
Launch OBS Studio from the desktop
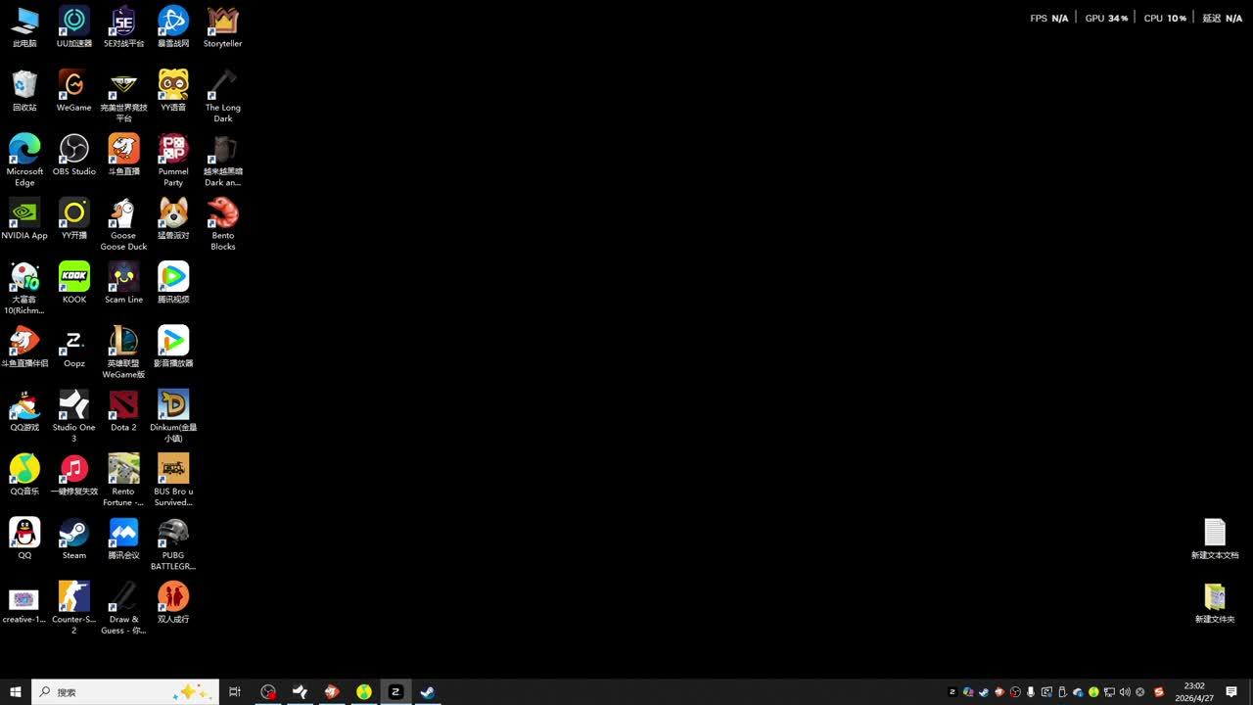[74, 150]
